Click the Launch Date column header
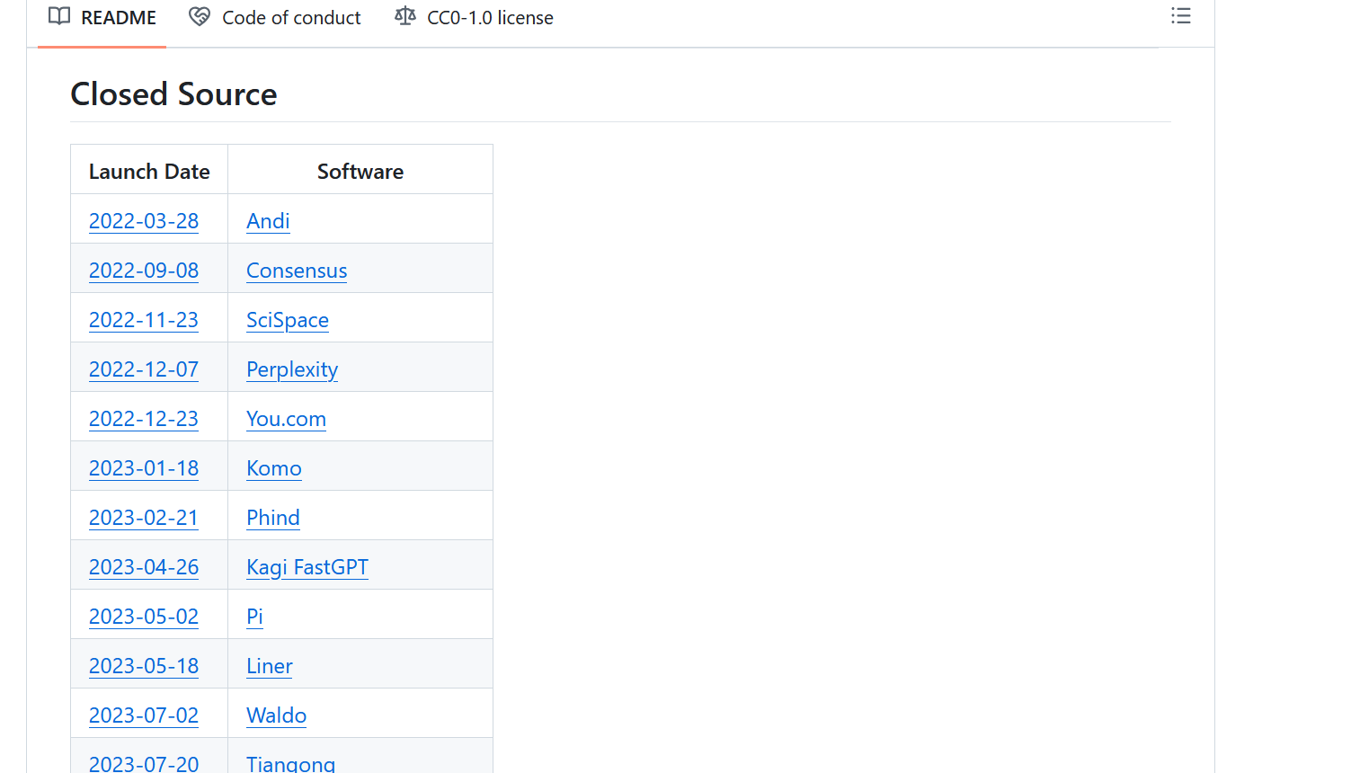The height and width of the screenshot is (773, 1351). coord(149,172)
